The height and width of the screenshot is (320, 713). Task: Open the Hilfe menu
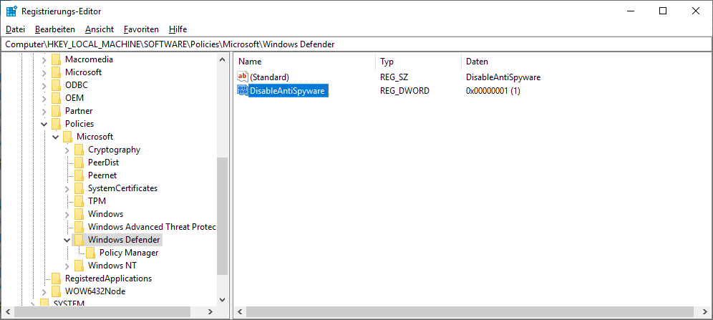point(178,29)
